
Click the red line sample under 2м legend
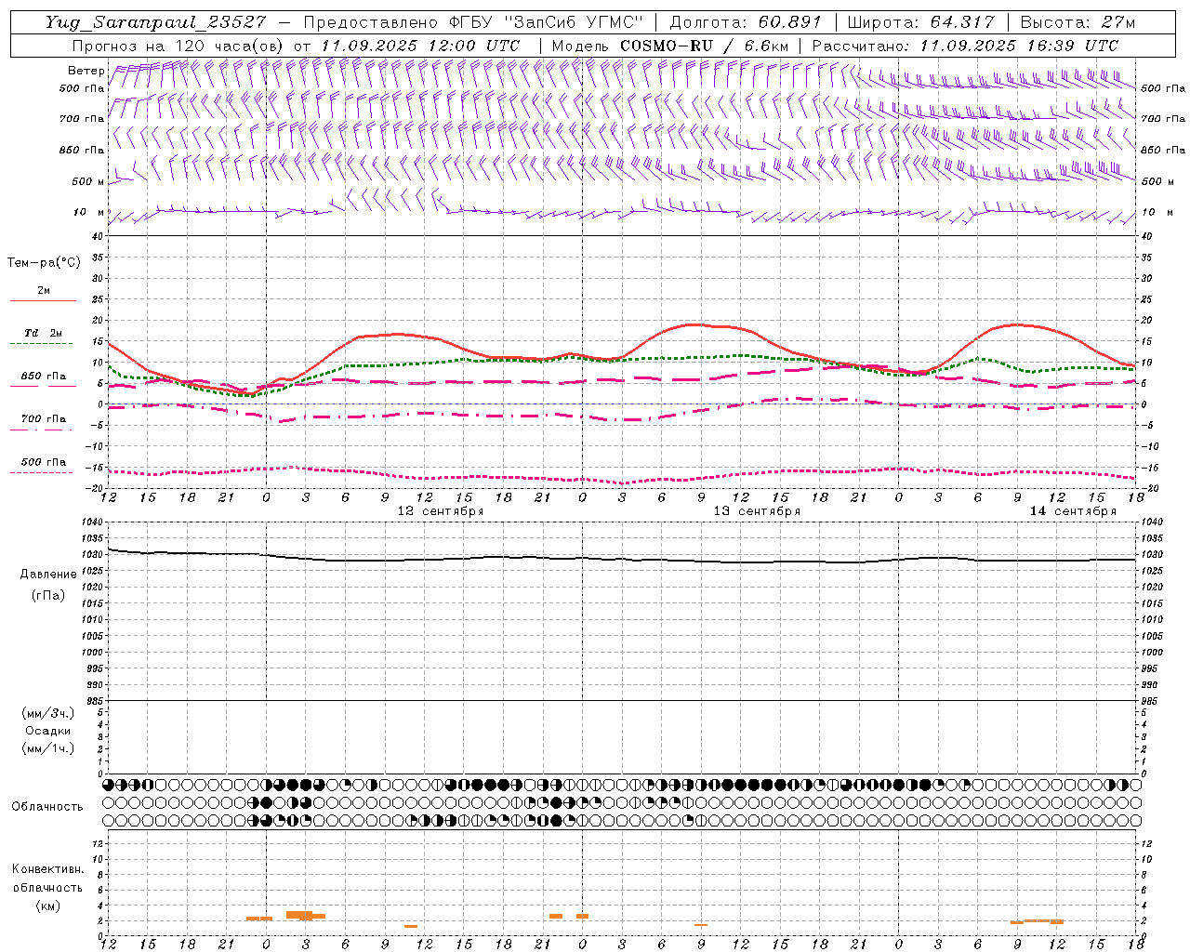[43, 301]
